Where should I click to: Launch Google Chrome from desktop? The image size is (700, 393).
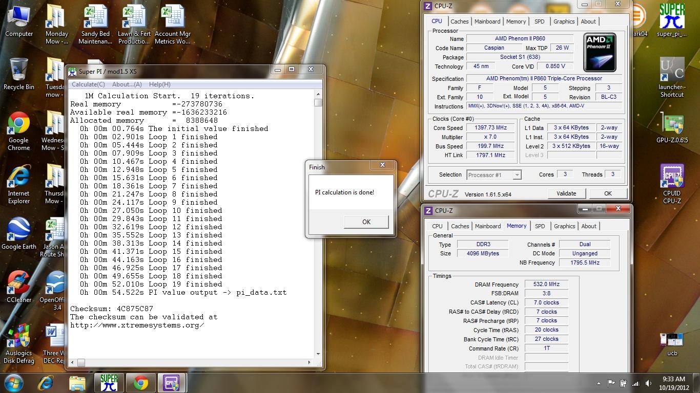pyautogui.click(x=18, y=132)
